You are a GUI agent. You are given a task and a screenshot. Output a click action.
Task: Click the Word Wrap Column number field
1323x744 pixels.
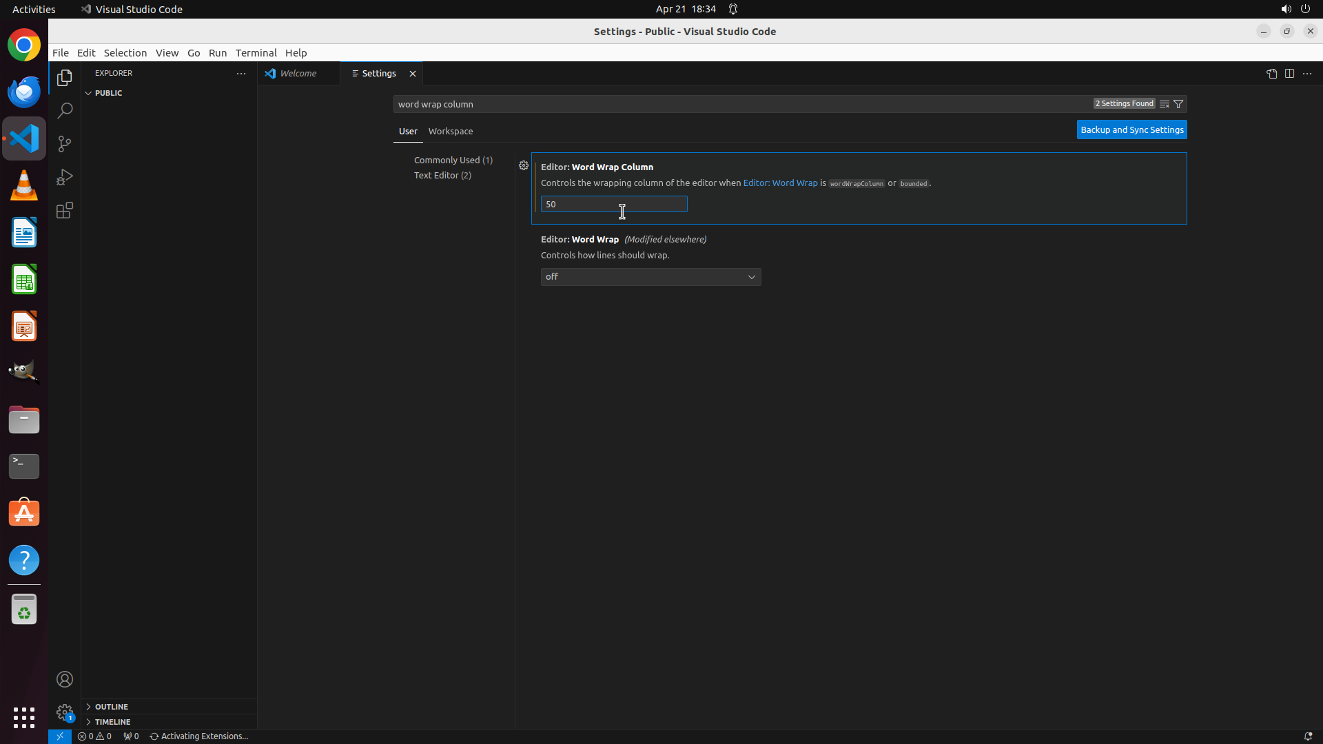613,205
